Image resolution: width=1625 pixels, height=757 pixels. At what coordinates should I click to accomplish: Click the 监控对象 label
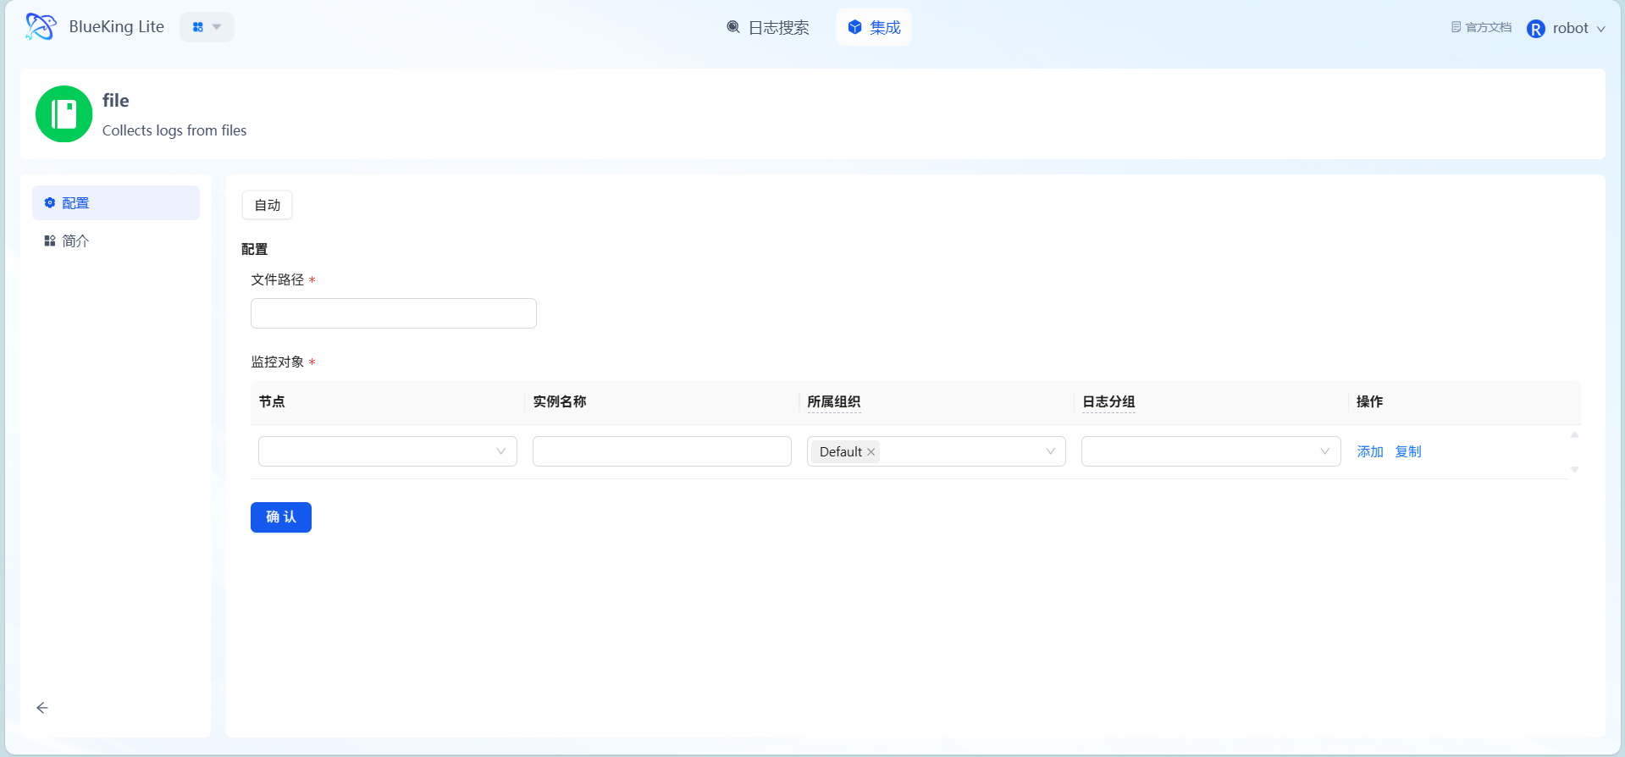point(278,362)
